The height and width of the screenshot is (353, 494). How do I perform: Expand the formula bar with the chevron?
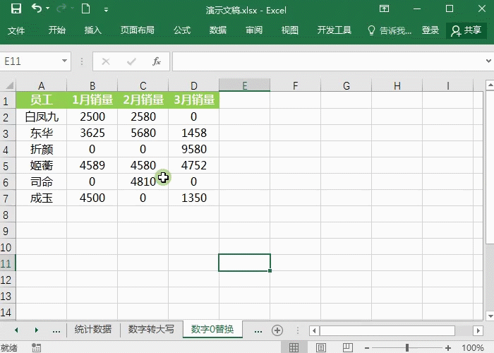click(488, 61)
